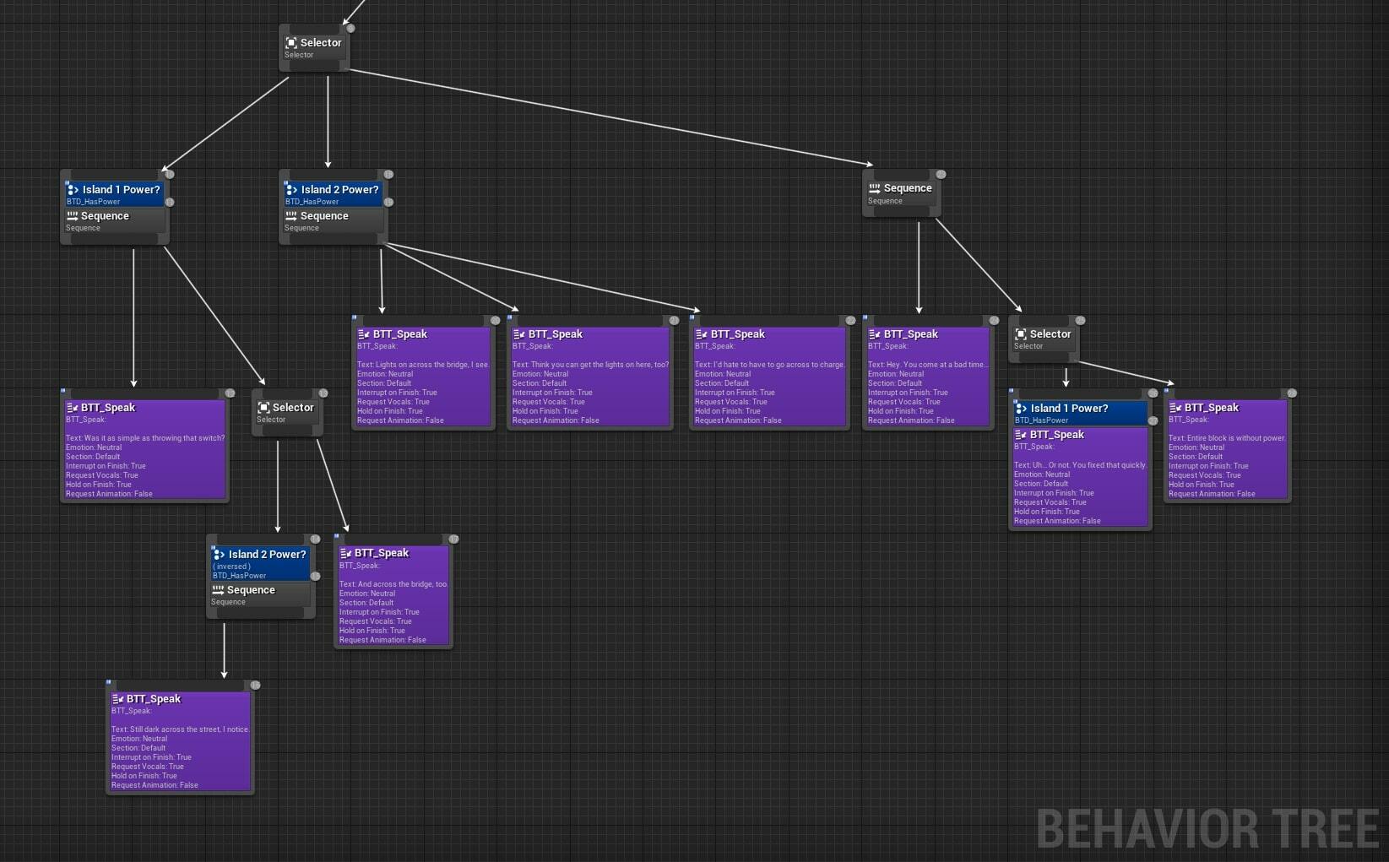Select text 'I'd hate to have to go across to charge.'
This screenshot has height=862, width=1389.
(x=779, y=365)
